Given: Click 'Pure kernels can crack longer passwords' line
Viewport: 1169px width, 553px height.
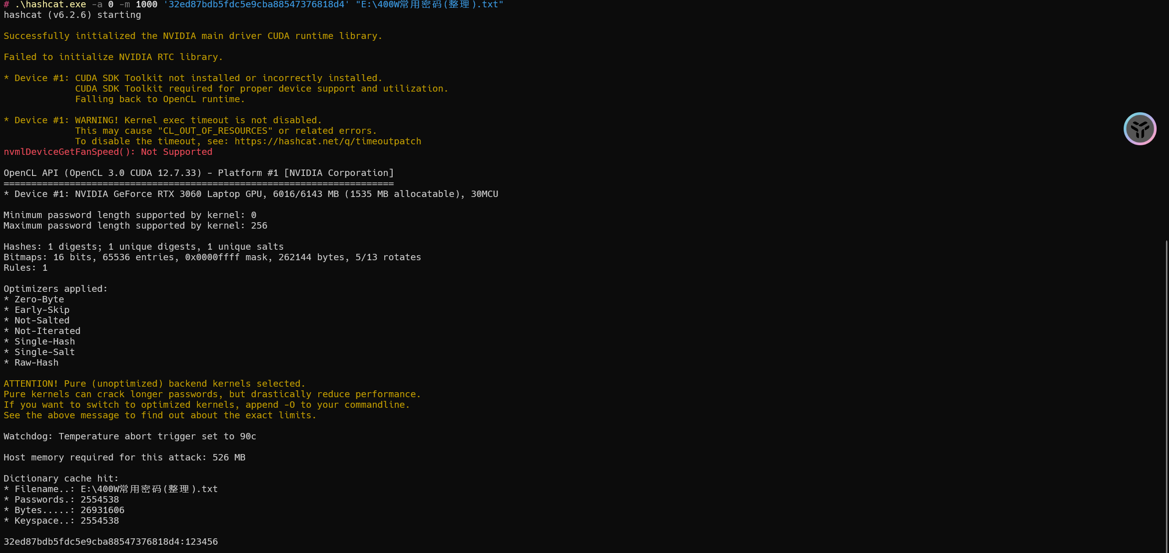Looking at the screenshot, I should pyautogui.click(x=212, y=394).
